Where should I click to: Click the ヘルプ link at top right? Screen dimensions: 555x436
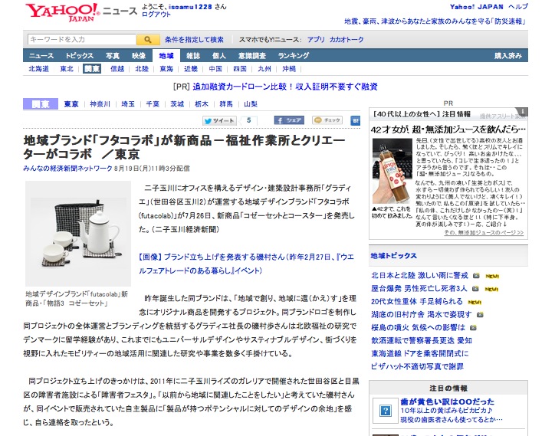pos(518,7)
